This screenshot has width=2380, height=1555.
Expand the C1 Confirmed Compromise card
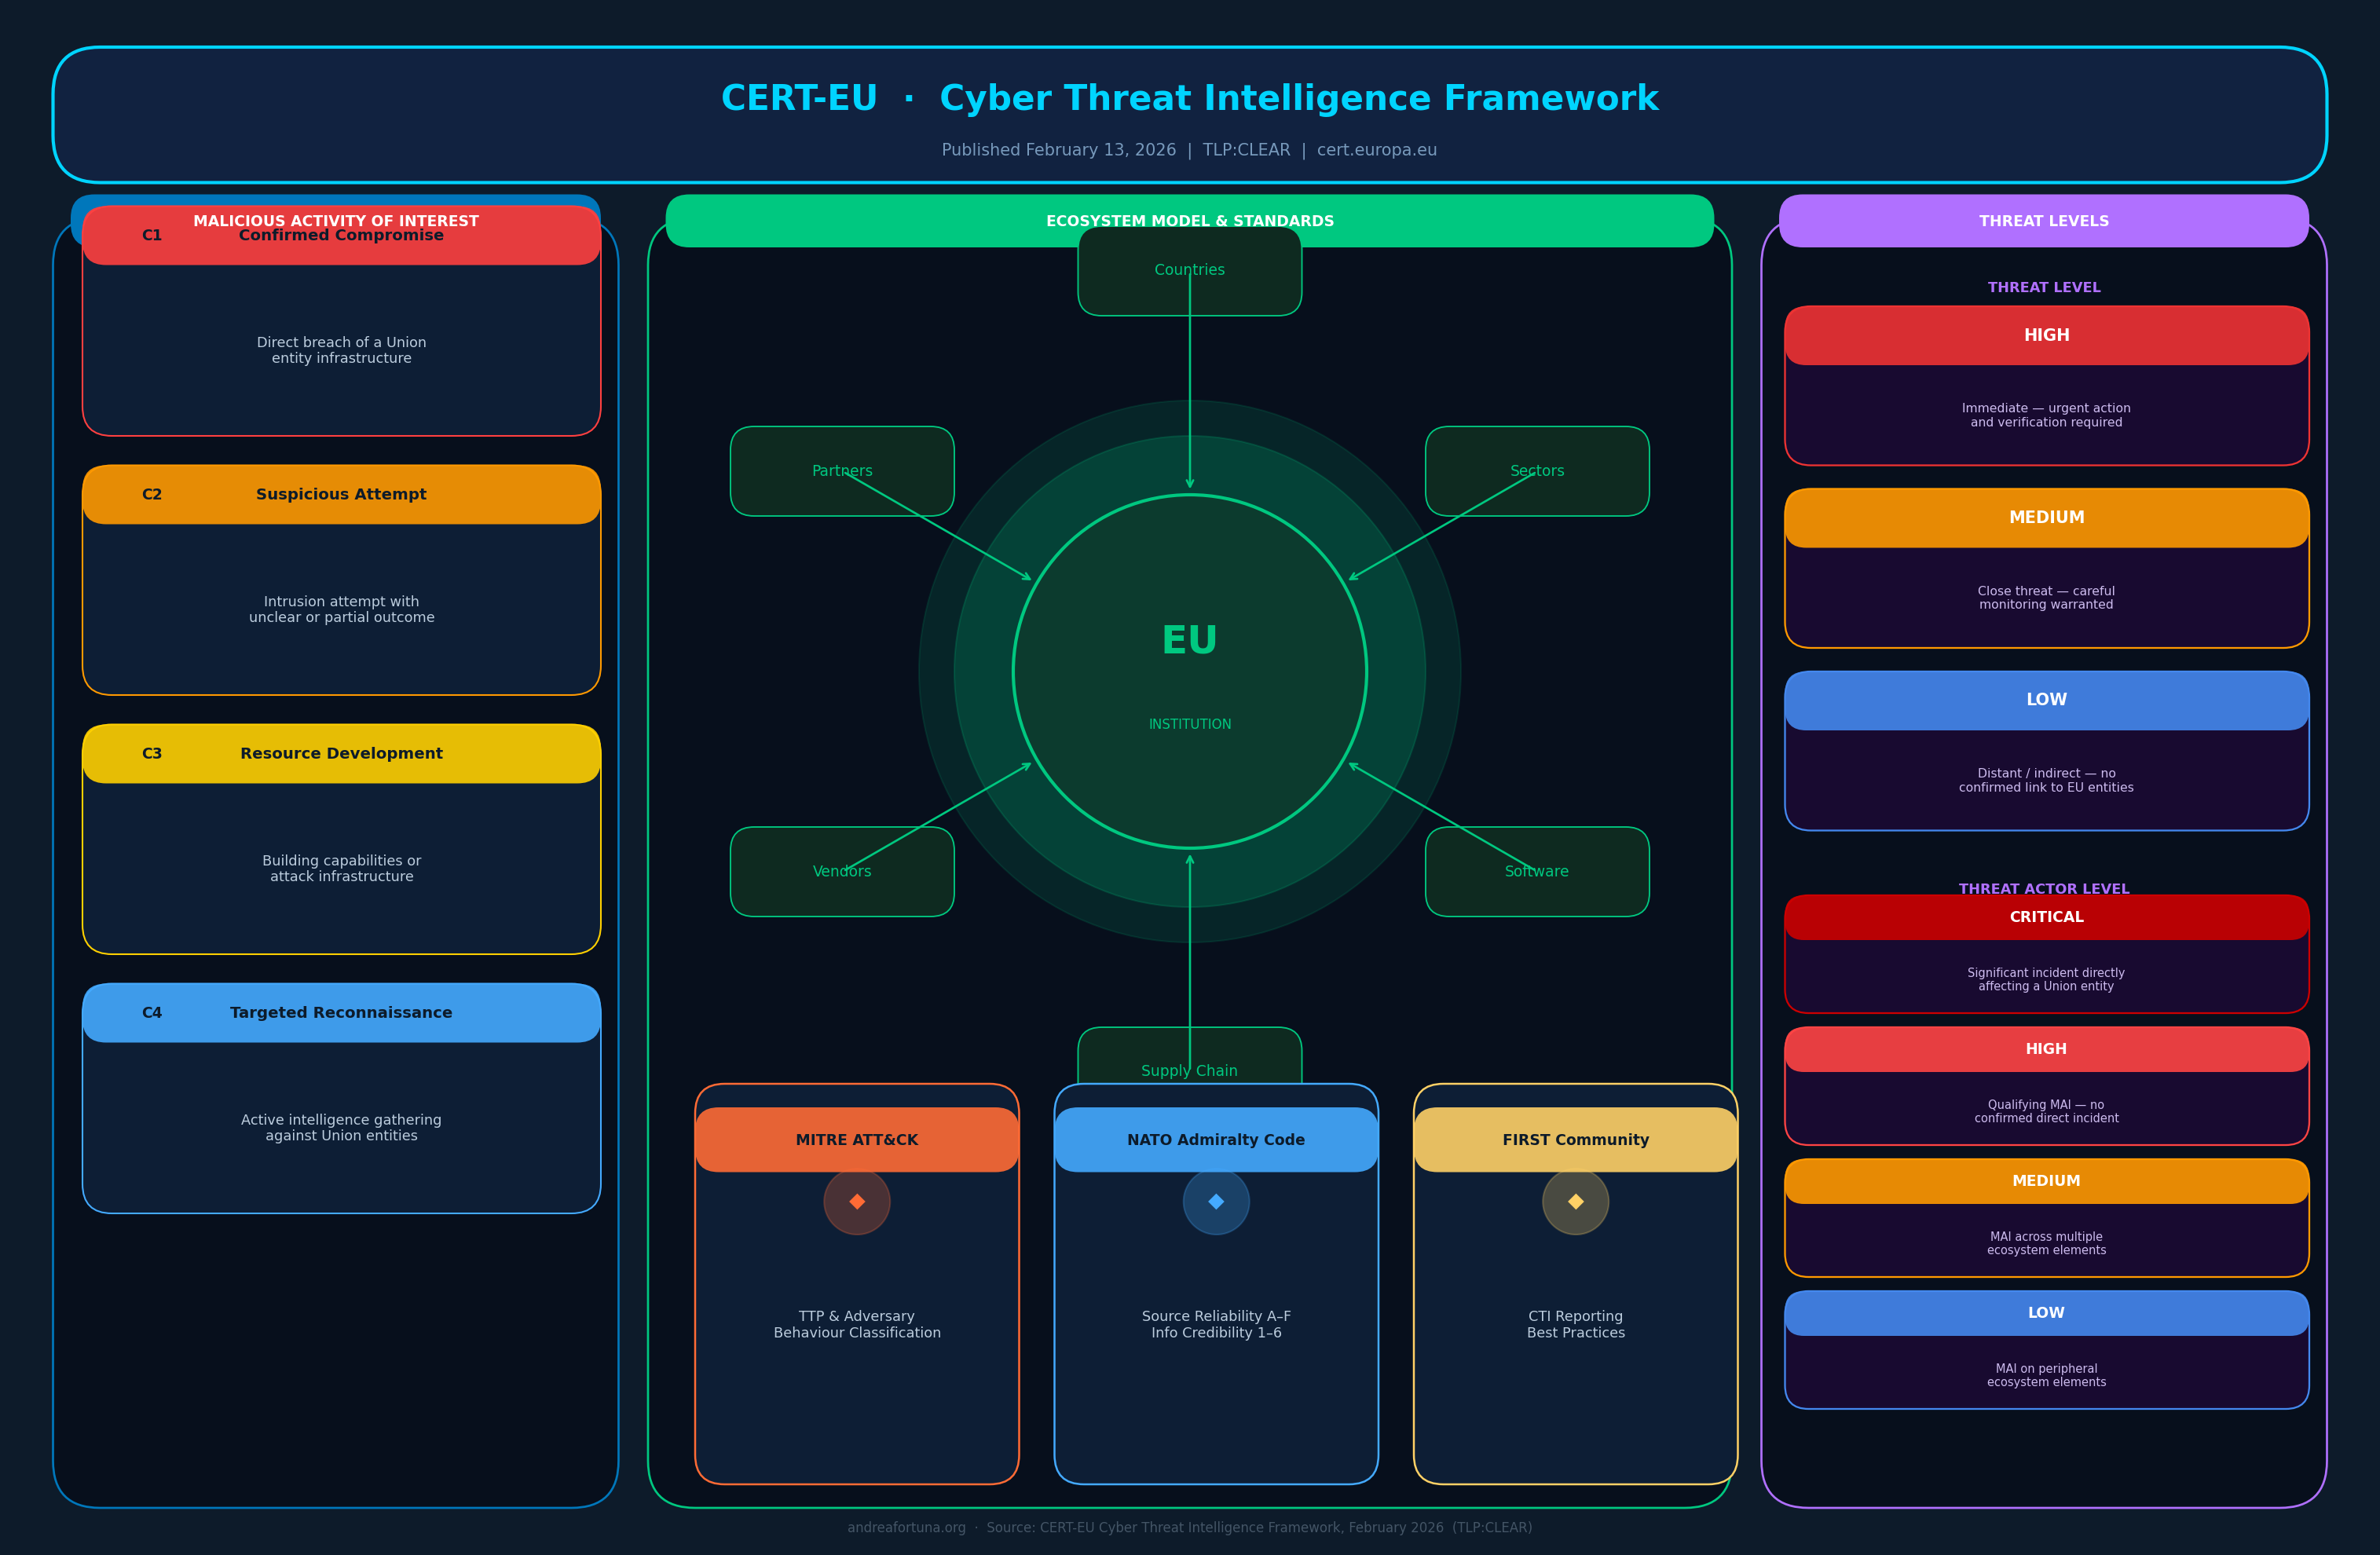pyautogui.click(x=341, y=234)
